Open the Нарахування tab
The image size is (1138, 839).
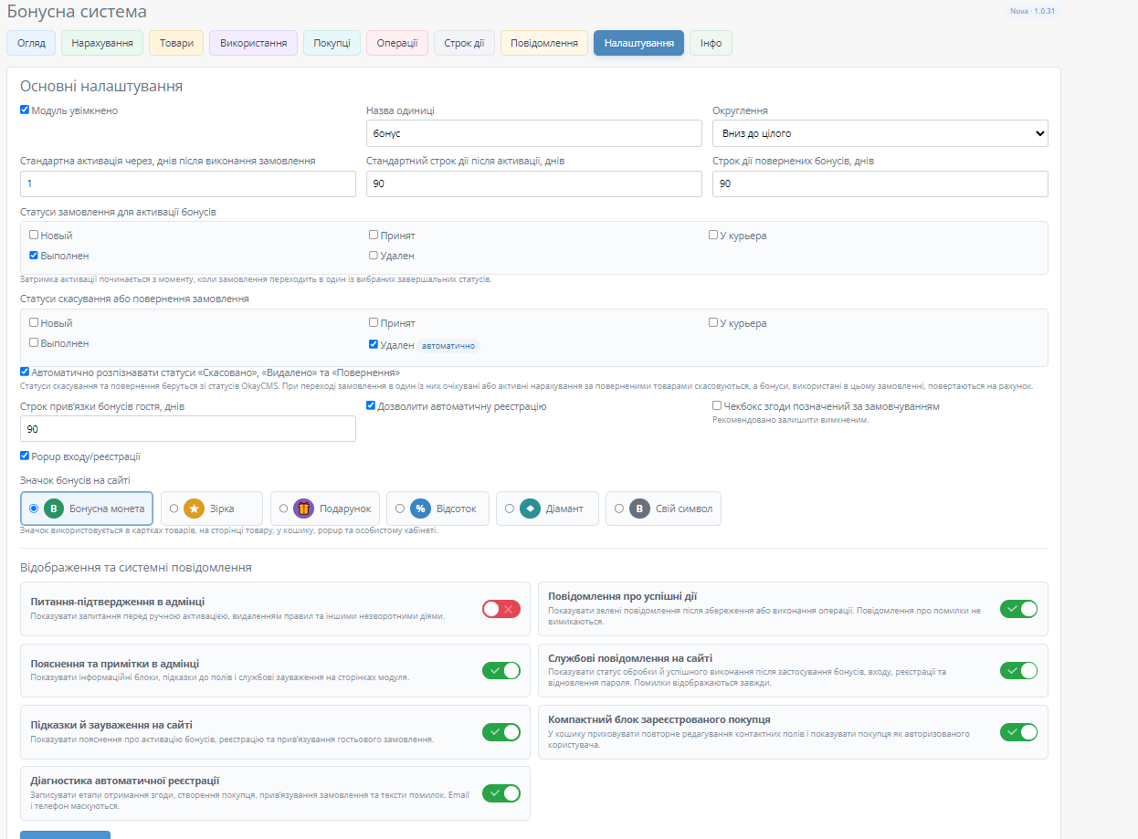point(102,43)
